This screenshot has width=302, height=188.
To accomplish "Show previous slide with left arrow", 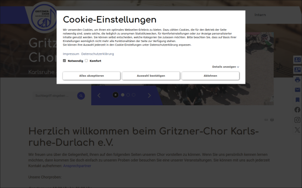I will point(99,95).
